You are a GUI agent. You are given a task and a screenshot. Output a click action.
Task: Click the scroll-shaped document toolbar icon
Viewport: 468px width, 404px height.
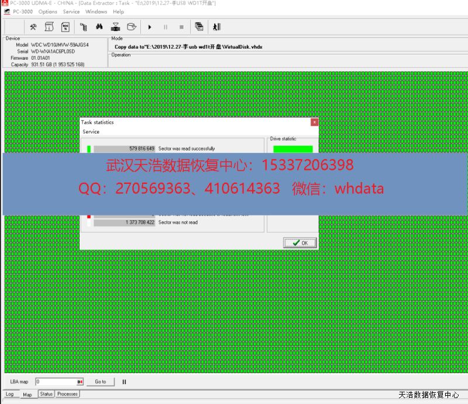[50, 27]
